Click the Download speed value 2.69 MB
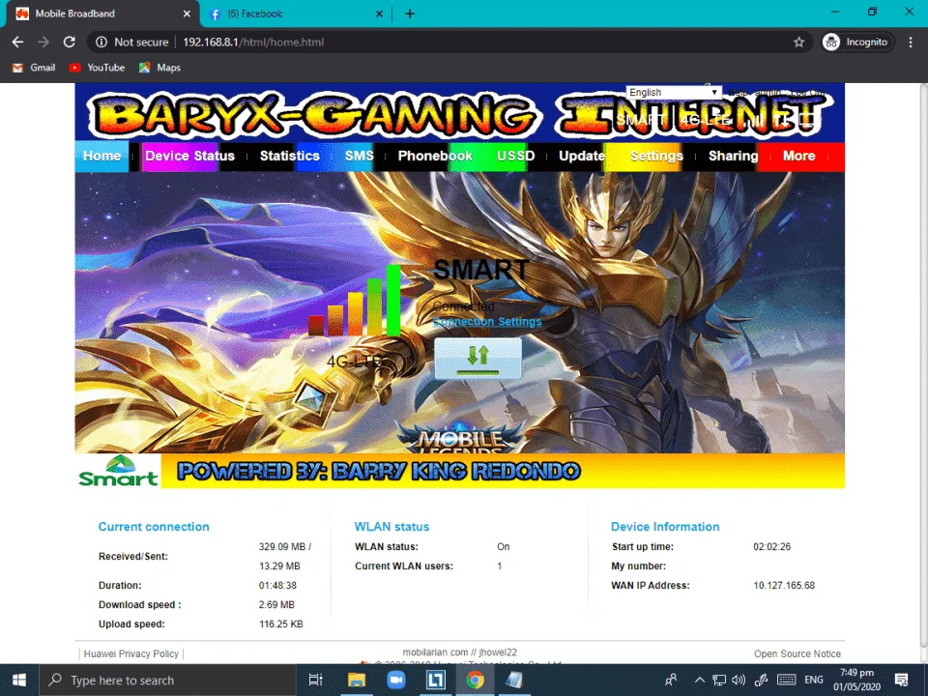Image resolution: width=928 pixels, height=696 pixels. 276,605
